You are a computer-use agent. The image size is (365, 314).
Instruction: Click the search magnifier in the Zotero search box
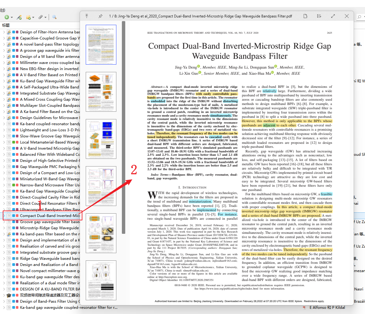tap(360, 17)
